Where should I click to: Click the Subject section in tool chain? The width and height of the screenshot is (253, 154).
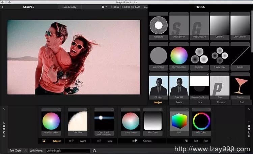tap(57, 141)
